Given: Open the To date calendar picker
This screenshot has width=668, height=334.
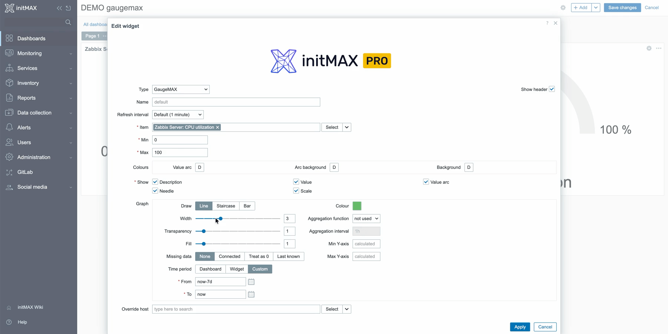Looking at the screenshot, I should point(251,294).
